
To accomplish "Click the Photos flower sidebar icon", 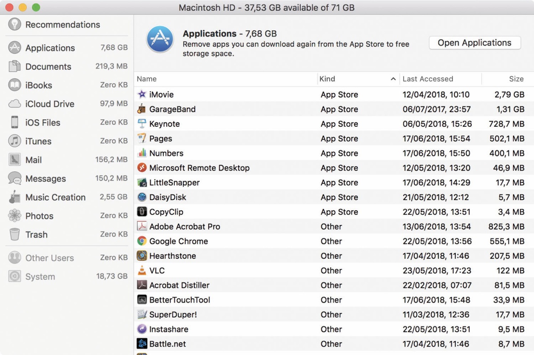I will tap(15, 216).
